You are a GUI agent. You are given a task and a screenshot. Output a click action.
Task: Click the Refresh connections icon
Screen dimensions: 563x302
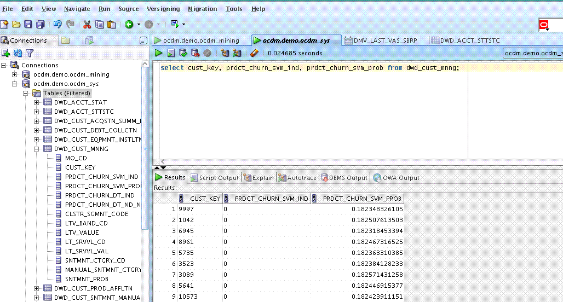coord(18,53)
